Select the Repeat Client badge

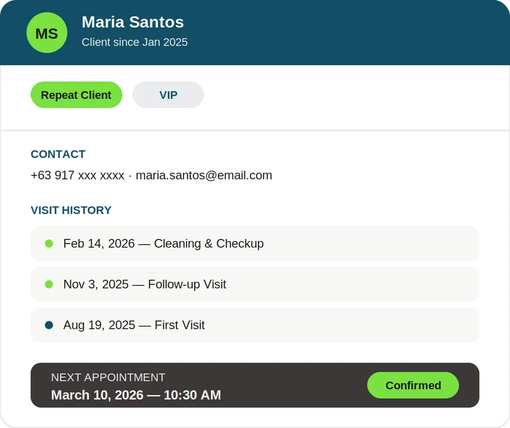[76, 95]
